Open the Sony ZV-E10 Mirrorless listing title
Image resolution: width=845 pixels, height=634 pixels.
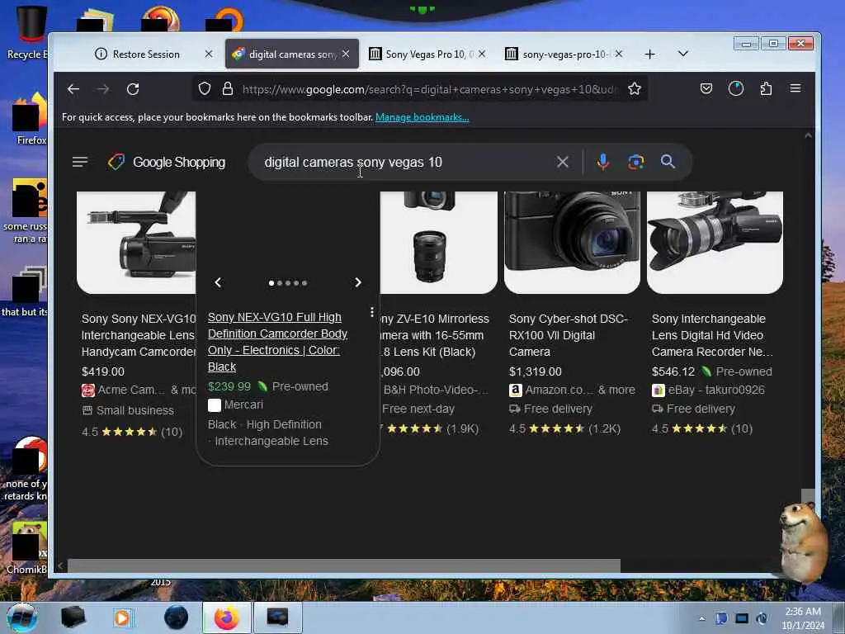click(x=434, y=335)
